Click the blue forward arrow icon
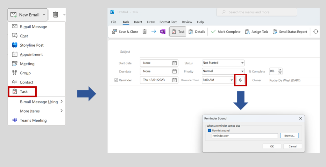Screen dimensions: 326x167 pyautogui.click(x=153, y=32)
